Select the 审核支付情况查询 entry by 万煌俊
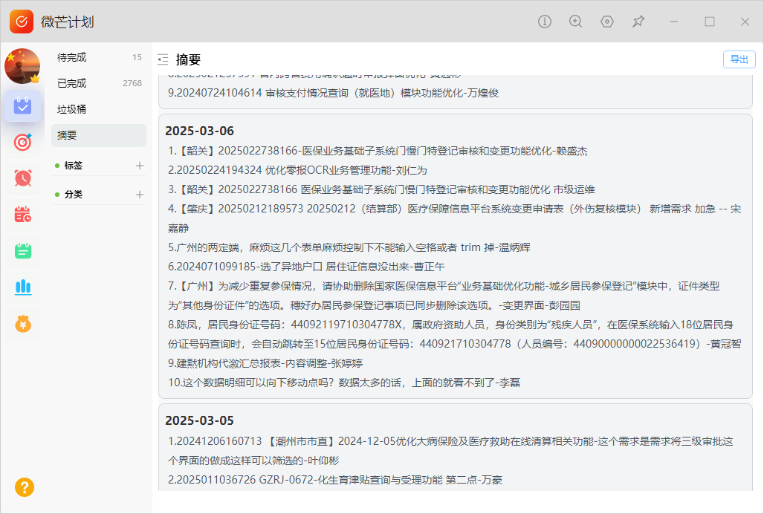The image size is (764, 514). (333, 93)
